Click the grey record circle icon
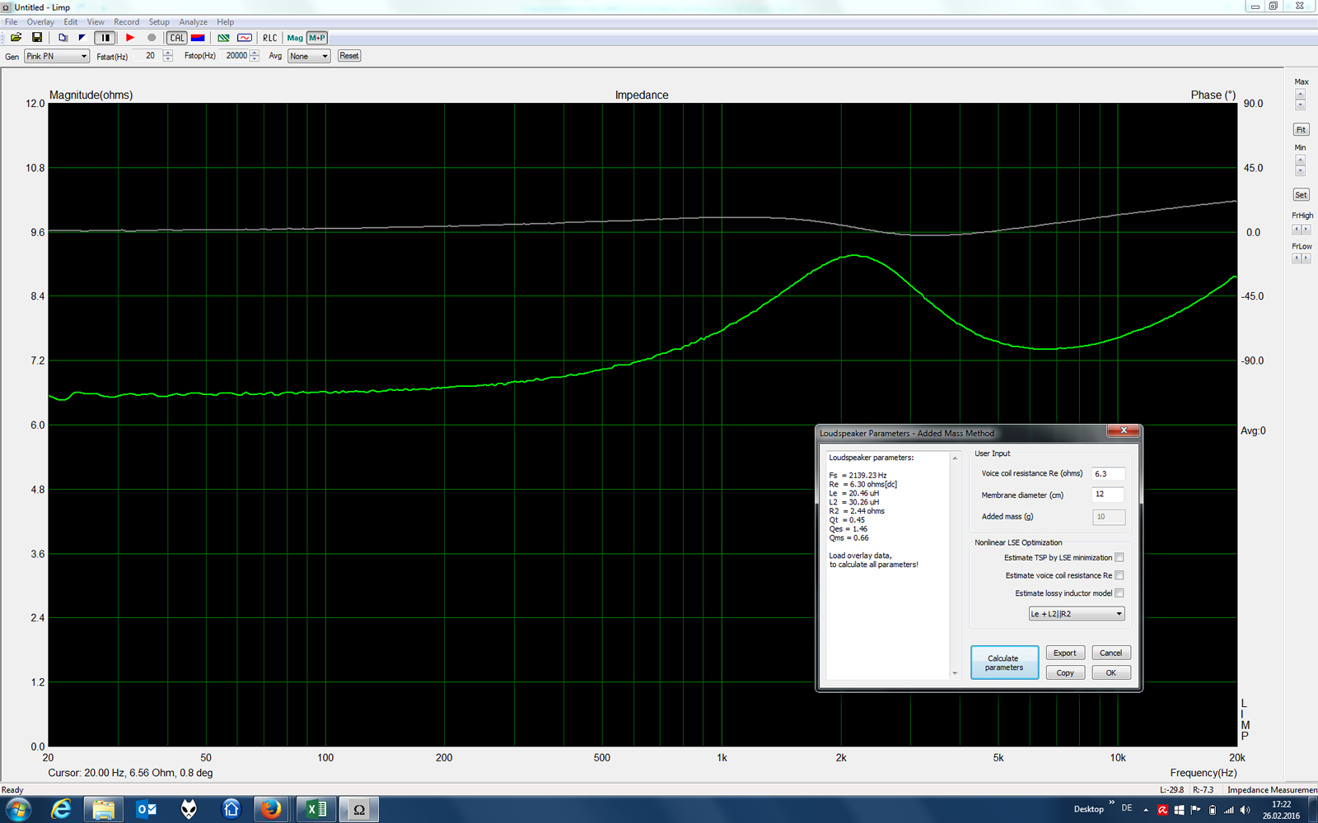Screen dimensions: 1318x823 pos(152,38)
